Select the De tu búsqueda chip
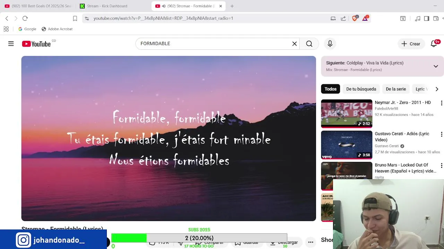This screenshot has height=249, width=444. (x=361, y=89)
